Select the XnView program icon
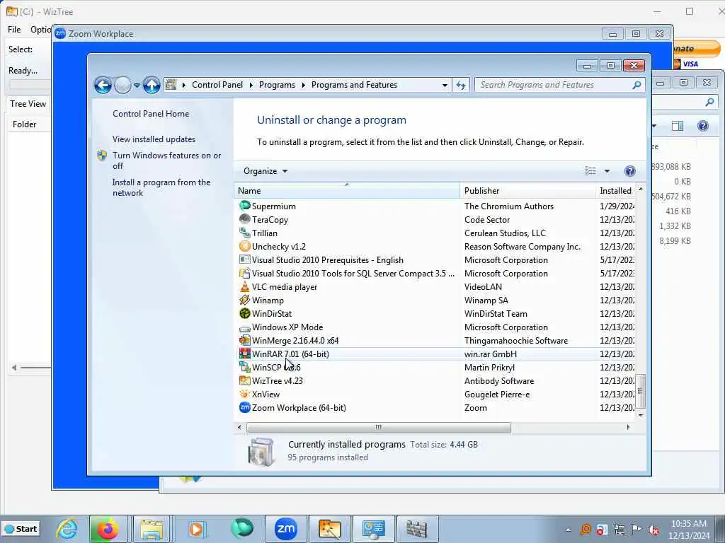This screenshot has width=725, height=543. pos(244,394)
